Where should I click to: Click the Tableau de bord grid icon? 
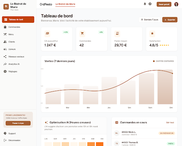click(x=6, y=20)
